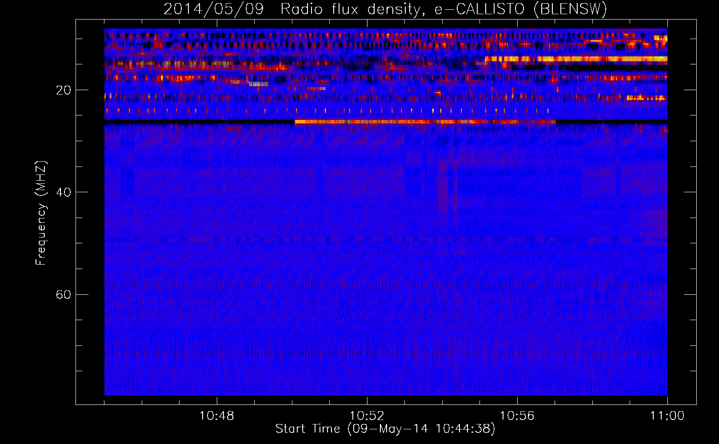Click the bright orange emission band near 26 MHz
Screen dimensions: 719x444
point(425,122)
